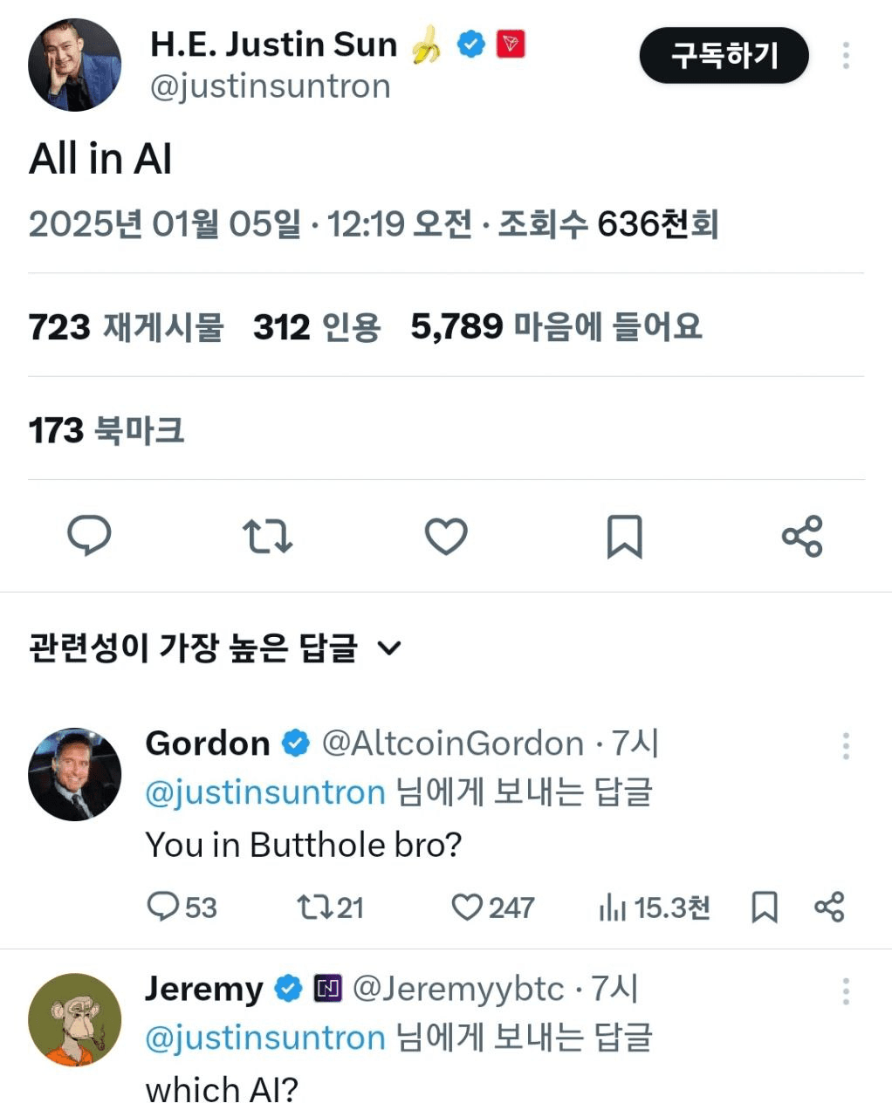Screen dimensions: 892x1117
Task: Share Gordon's reply
Action: coord(829,908)
